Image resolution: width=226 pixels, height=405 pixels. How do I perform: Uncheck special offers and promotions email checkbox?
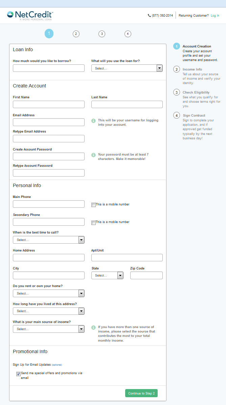click(18, 374)
